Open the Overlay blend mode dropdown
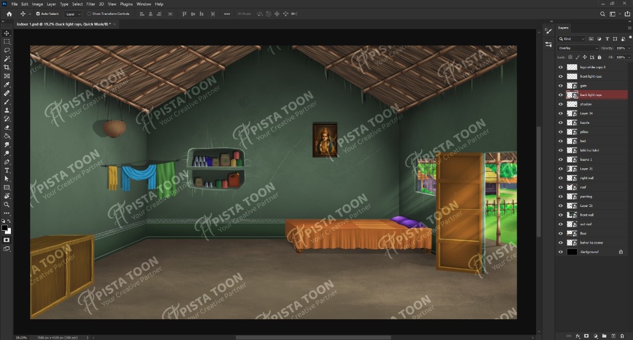This screenshot has width=633, height=340. click(x=578, y=48)
